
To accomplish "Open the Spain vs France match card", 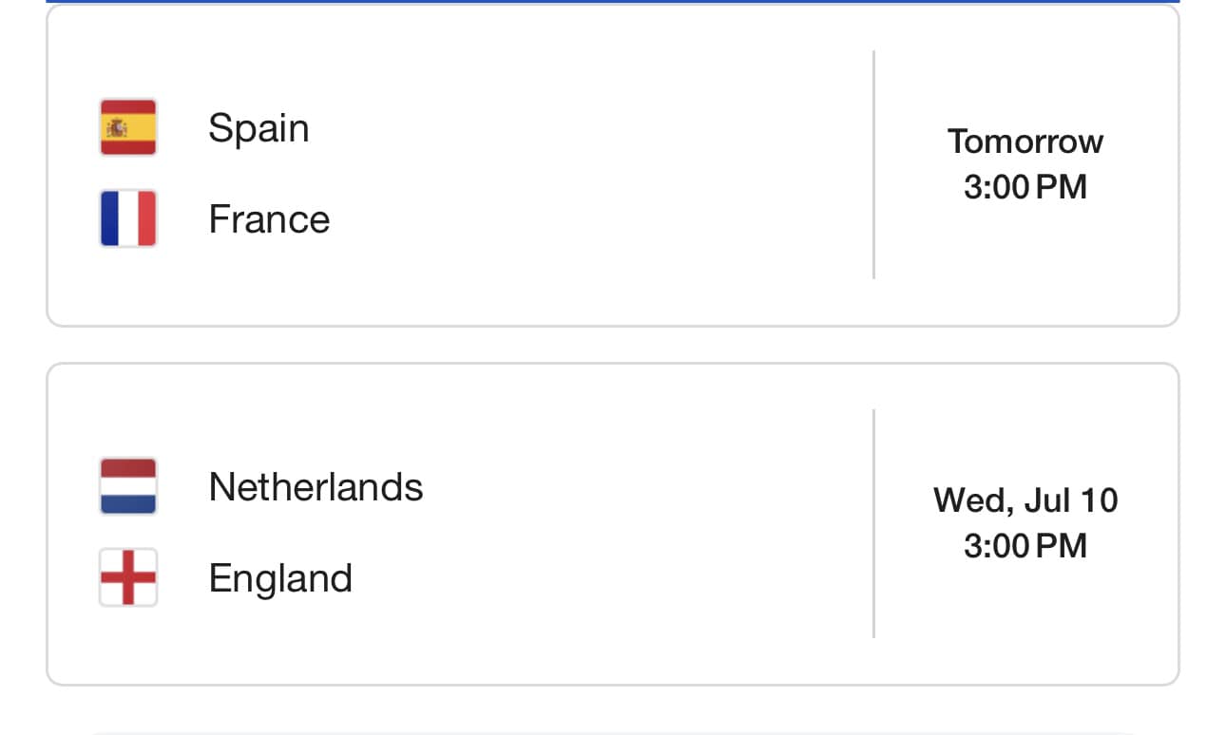I will (613, 165).
